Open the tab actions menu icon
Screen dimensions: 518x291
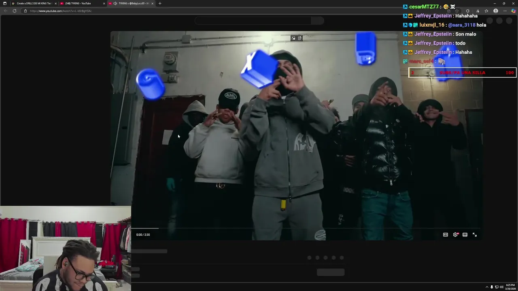click(x=5, y=3)
